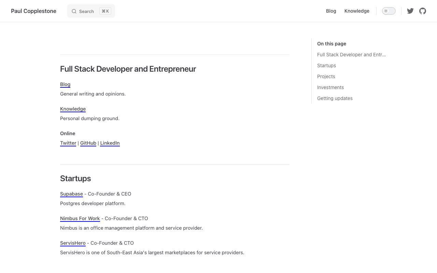Jump to Investments in On this page

tap(330, 87)
